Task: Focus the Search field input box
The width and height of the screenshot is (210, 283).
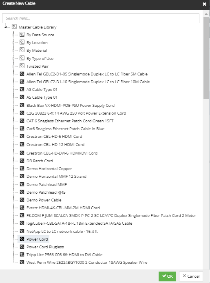Action: coord(101,18)
